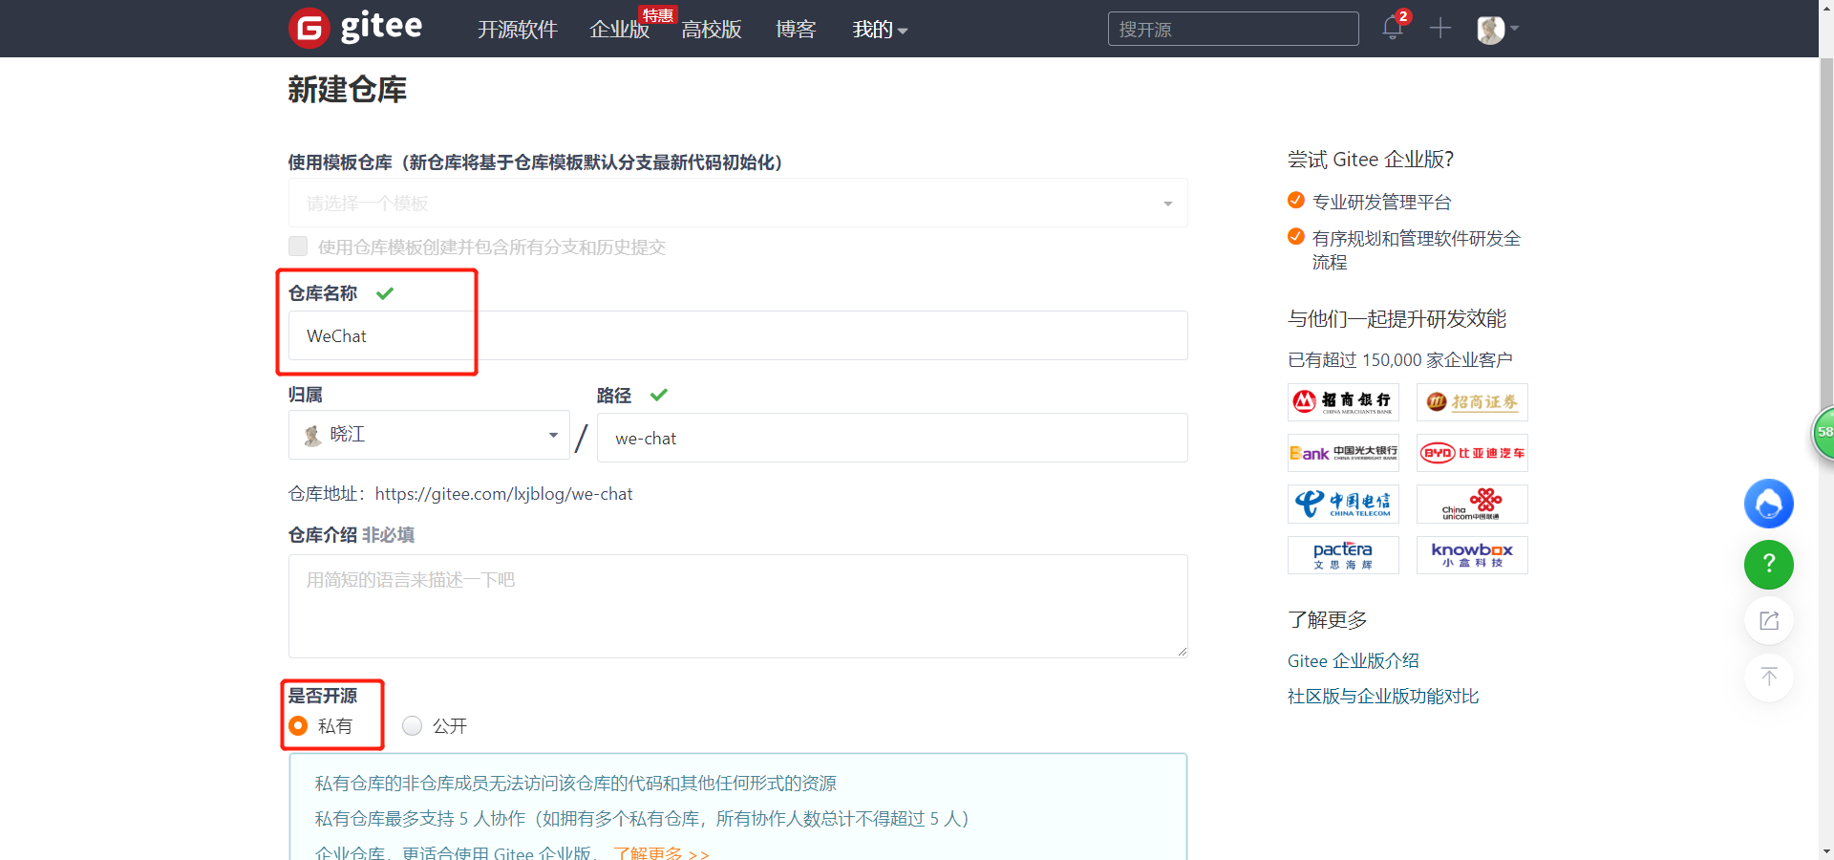Click the 搜开源 search field

click(x=1233, y=29)
